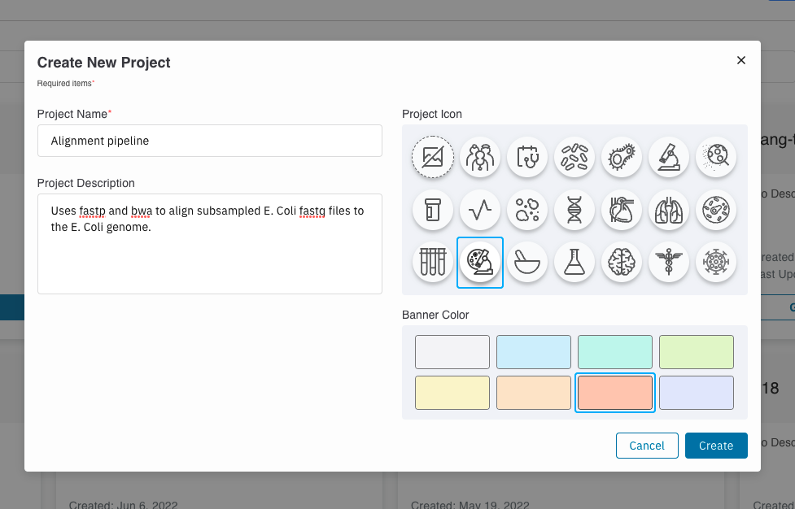Click the Project Name input field

click(x=209, y=141)
